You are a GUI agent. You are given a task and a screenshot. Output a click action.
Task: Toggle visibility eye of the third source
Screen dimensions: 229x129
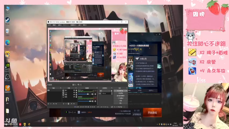click(x=74, y=95)
